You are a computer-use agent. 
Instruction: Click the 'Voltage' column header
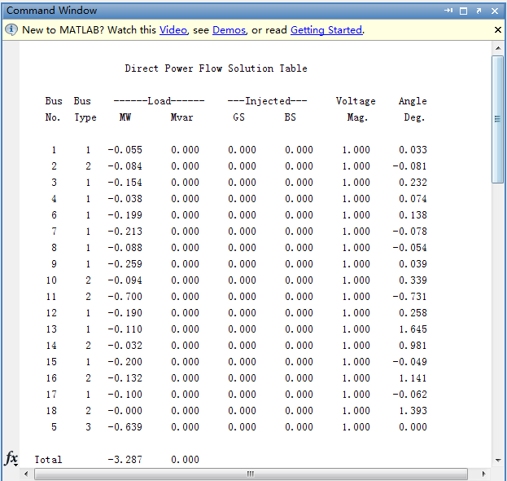[x=356, y=101]
